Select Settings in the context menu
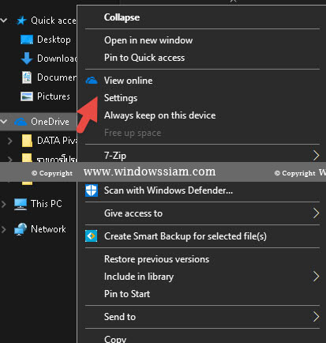The image size is (326, 343). [121, 98]
